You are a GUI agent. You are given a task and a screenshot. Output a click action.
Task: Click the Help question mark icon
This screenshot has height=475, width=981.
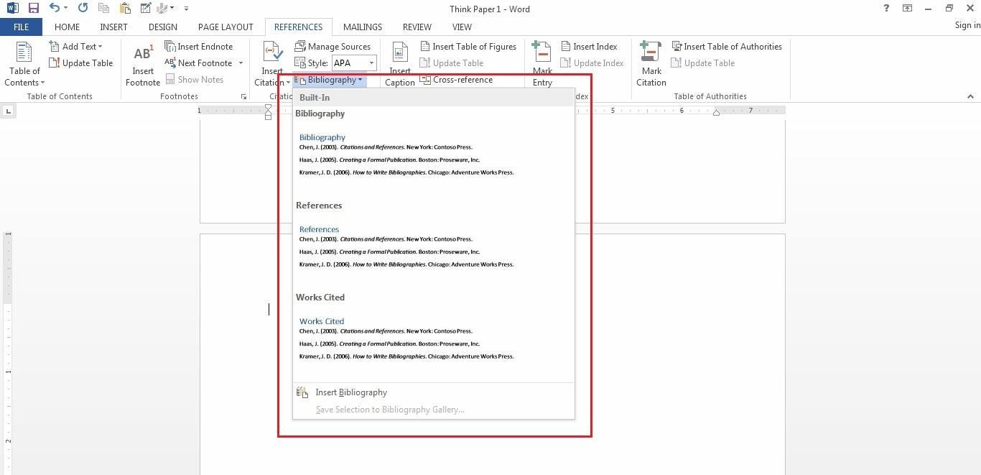coord(886,8)
